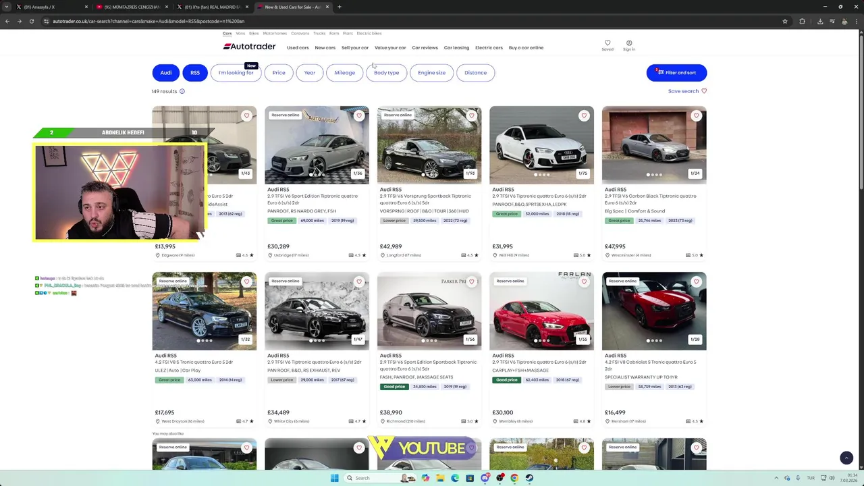Open the browser extensions icon
This screenshot has width=864, height=486.
[802, 21]
